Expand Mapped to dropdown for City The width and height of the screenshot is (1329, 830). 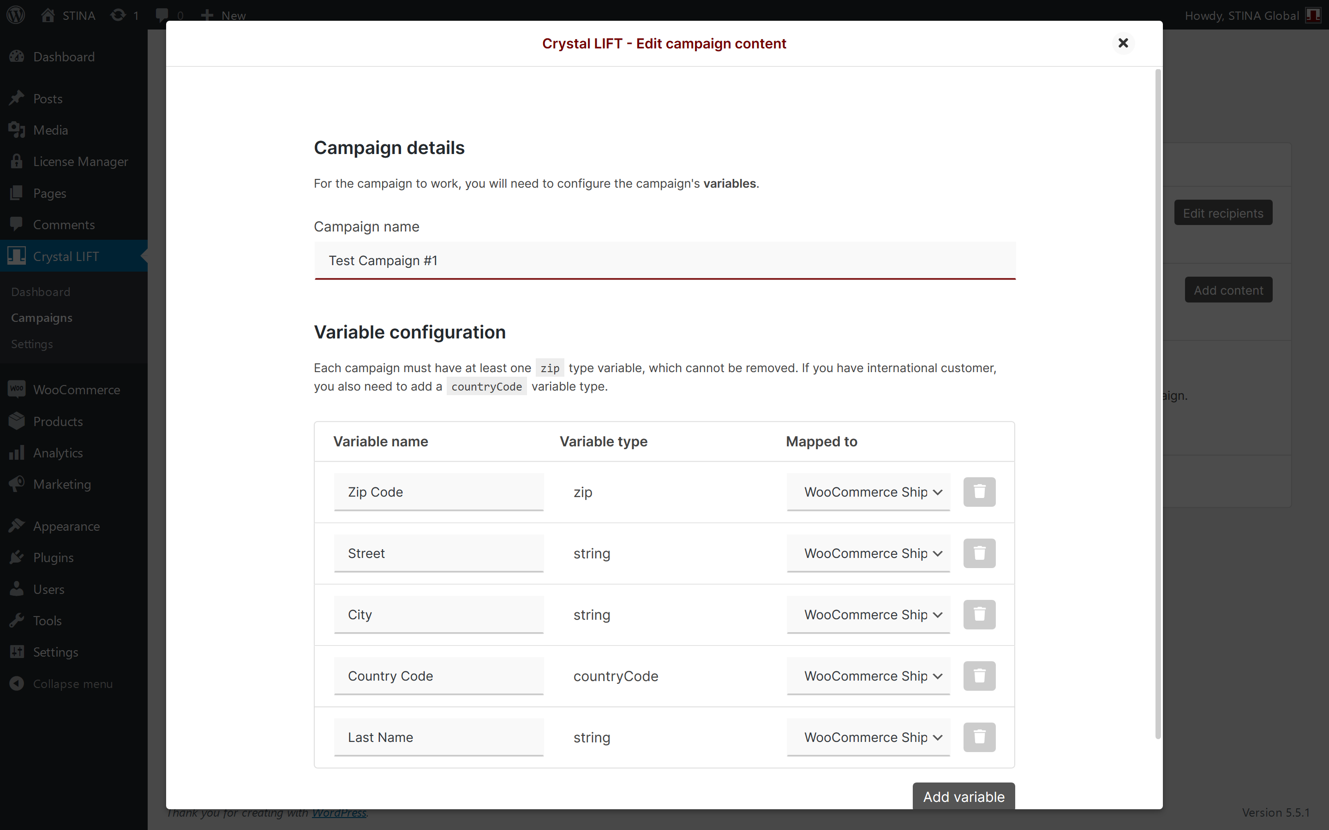(x=868, y=615)
